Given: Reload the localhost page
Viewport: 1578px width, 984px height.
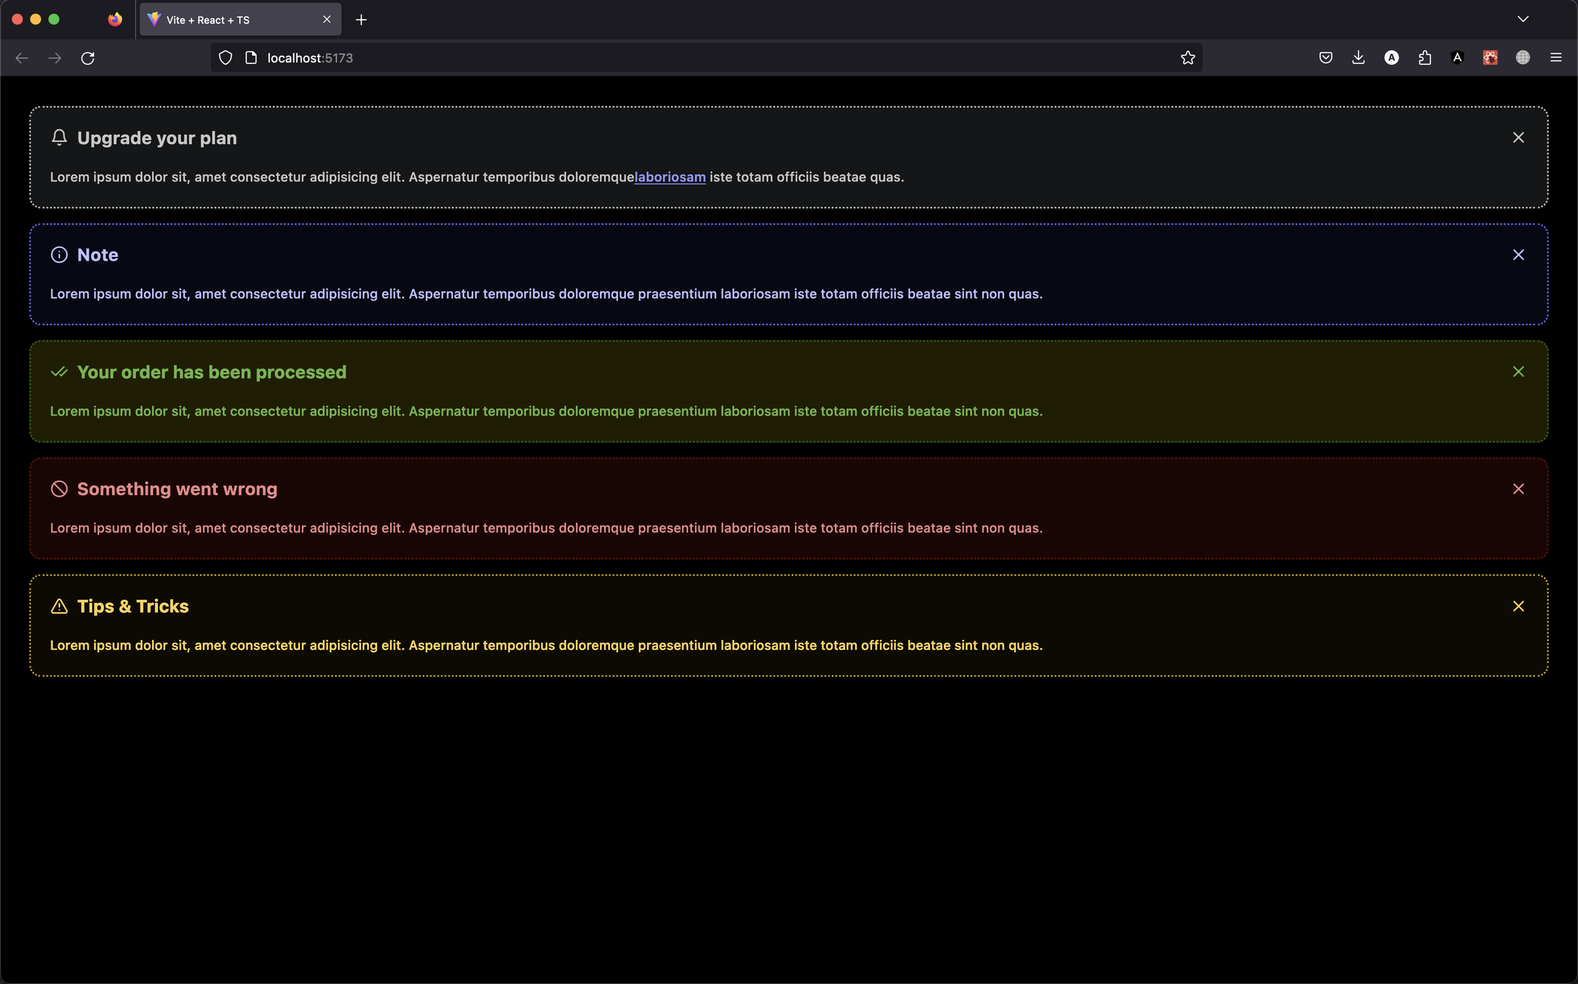Looking at the screenshot, I should (88, 58).
